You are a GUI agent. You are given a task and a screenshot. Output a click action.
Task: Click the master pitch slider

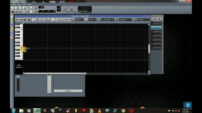75,10
